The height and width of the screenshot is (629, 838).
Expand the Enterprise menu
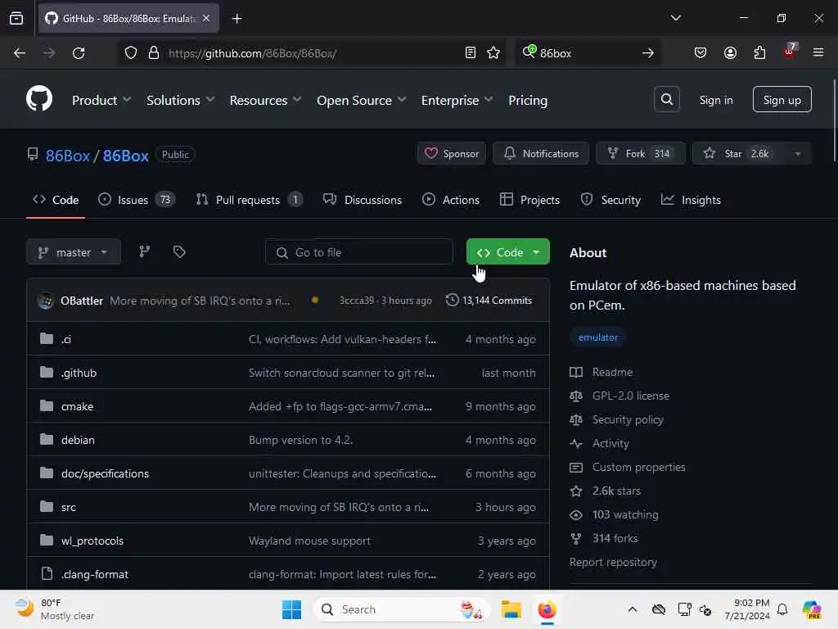[x=457, y=100]
